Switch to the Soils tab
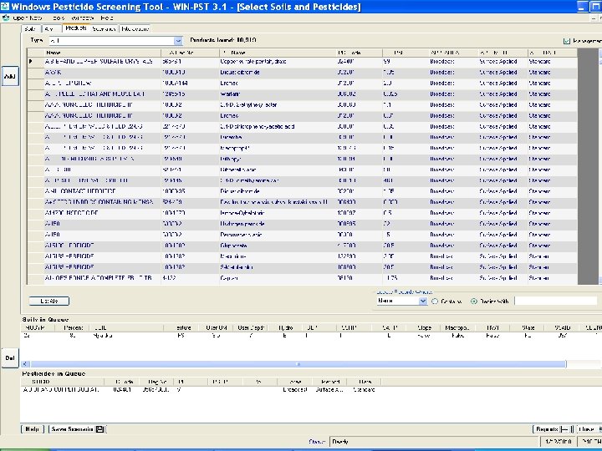602x451 pixels. click(x=30, y=28)
